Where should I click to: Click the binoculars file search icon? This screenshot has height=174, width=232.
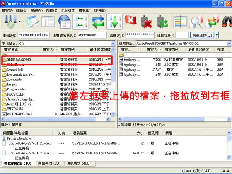point(227,22)
